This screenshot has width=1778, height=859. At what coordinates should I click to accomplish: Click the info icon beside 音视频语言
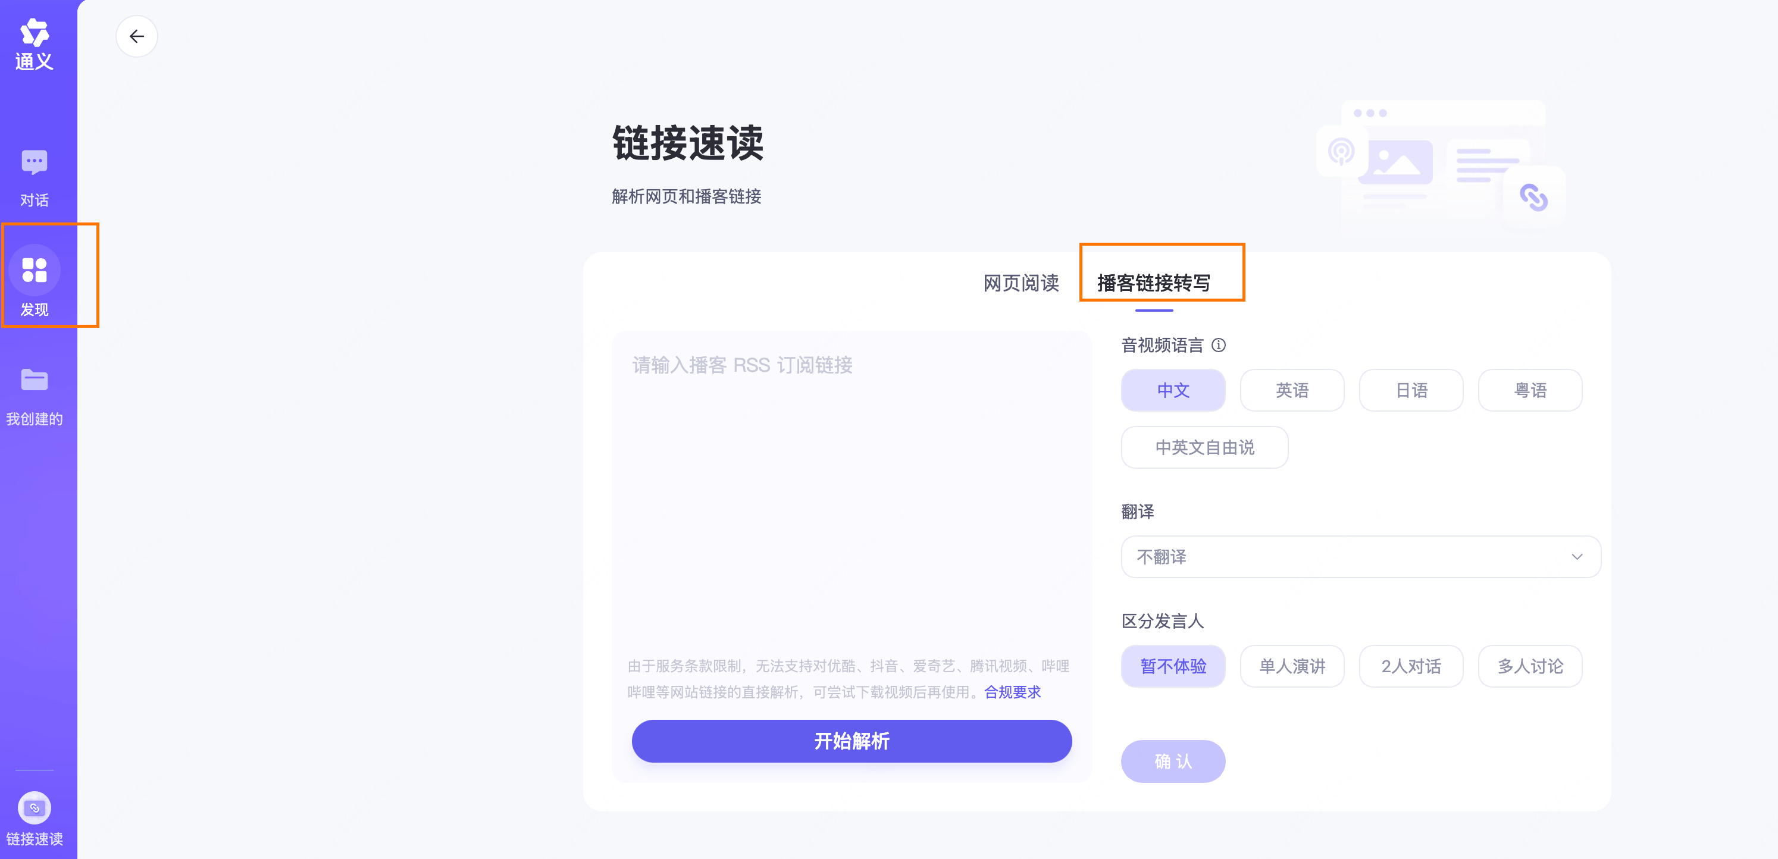coord(1219,345)
